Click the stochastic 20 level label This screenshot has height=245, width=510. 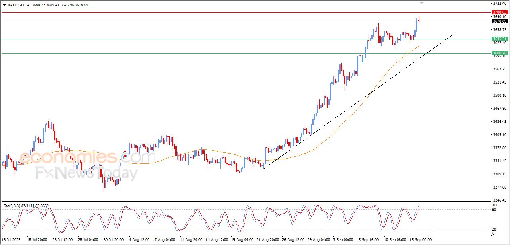click(x=494, y=229)
